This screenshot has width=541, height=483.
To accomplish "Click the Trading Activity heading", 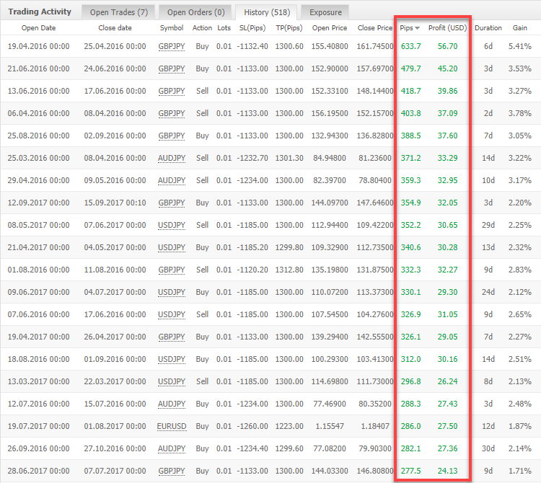I will click(40, 12).
